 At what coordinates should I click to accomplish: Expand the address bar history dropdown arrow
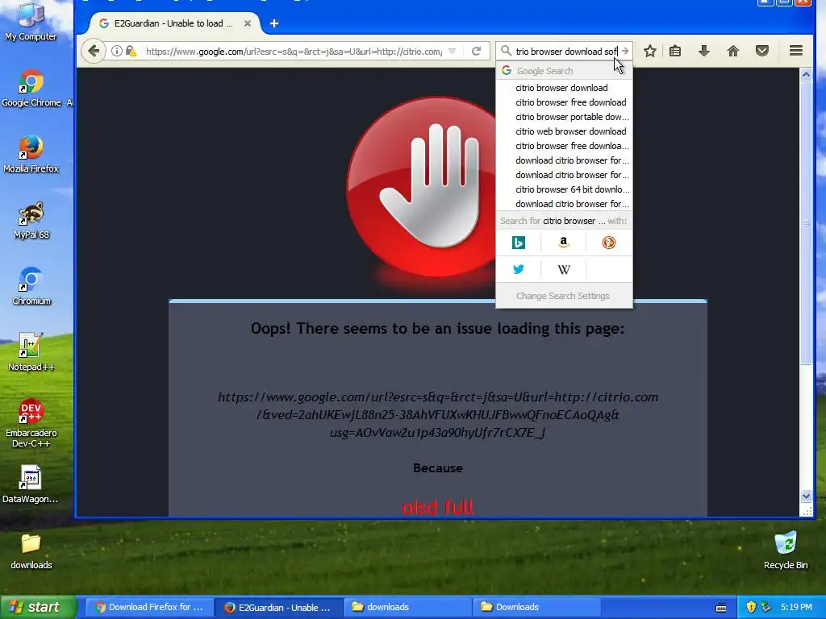coord(452,51)
